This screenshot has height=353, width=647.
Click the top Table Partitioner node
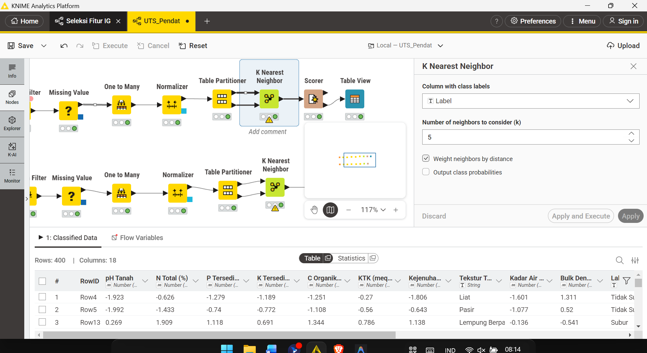222,99
